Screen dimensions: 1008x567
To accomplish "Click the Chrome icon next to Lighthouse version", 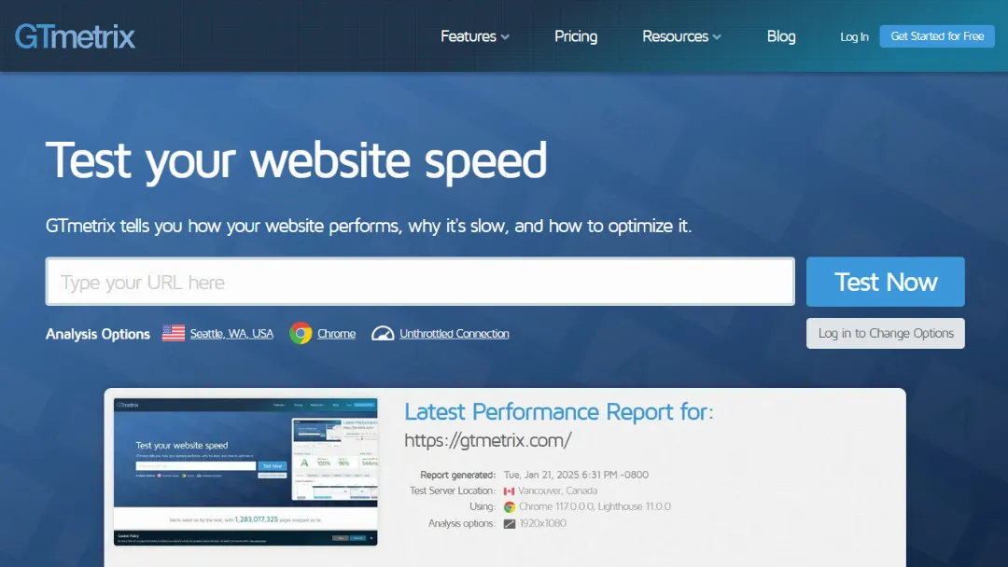I will tap(509, 506).
